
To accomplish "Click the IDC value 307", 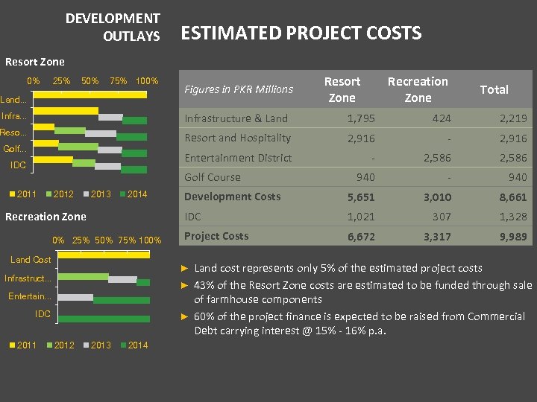I will [442, 217].
